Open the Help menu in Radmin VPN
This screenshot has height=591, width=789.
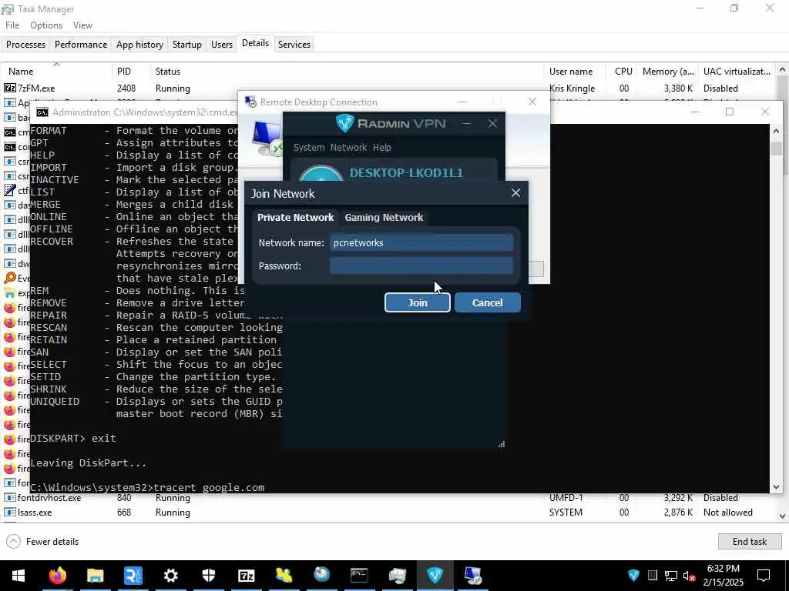(x=382, y=148)
